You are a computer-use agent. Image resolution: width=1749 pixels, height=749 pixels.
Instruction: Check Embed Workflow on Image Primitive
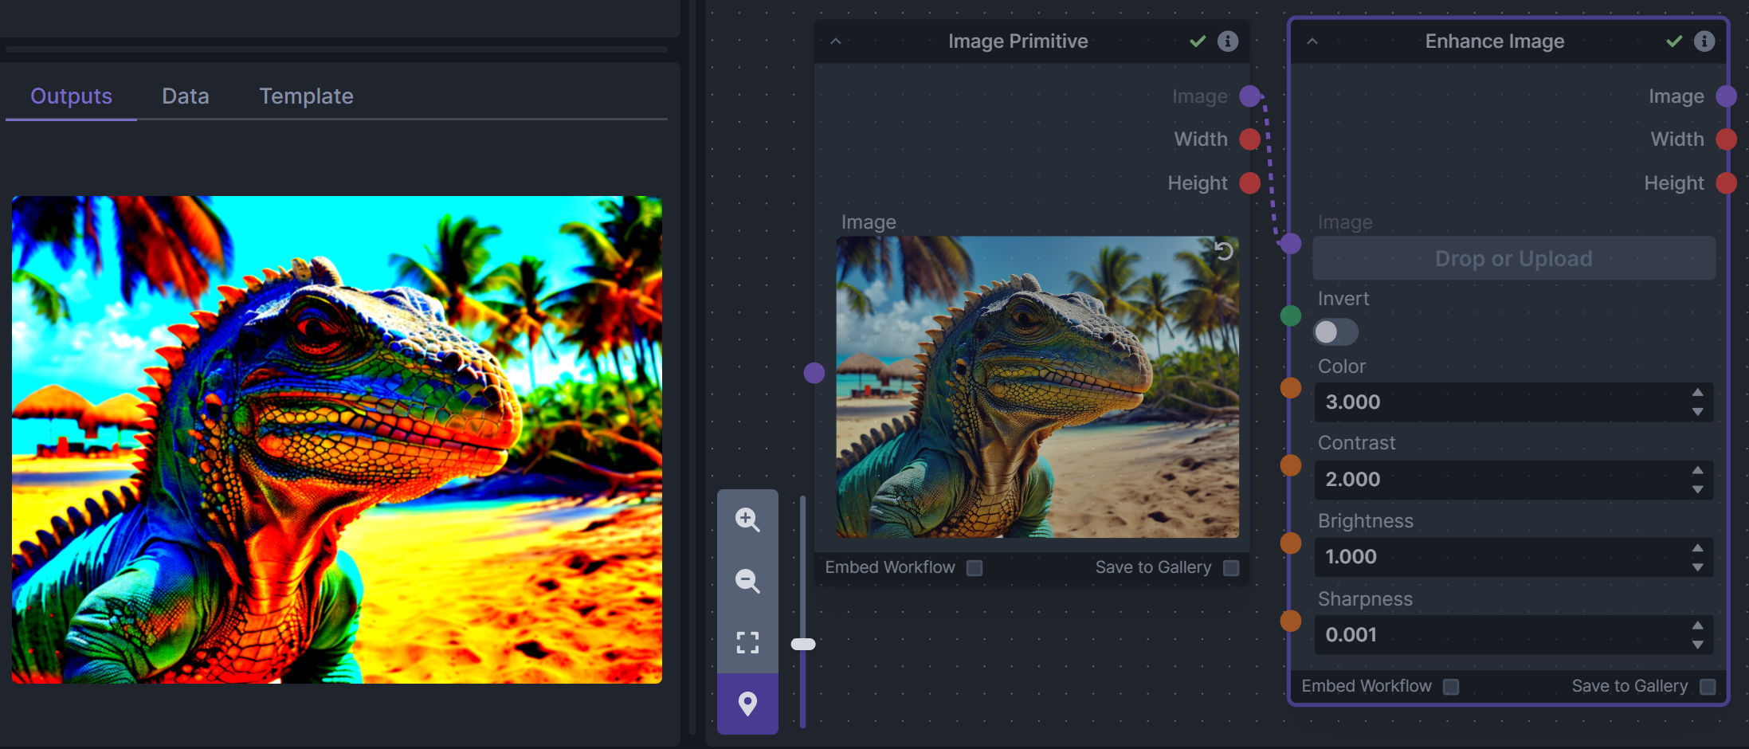974,568
